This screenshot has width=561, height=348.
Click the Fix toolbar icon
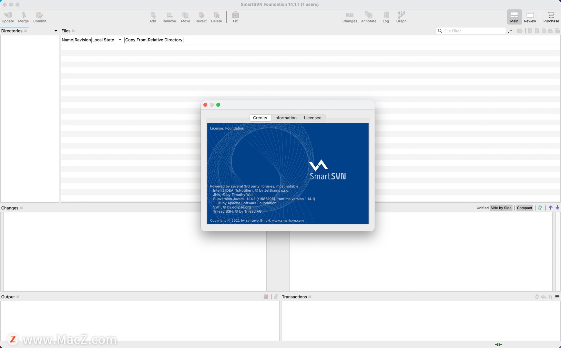coord(235,17)
